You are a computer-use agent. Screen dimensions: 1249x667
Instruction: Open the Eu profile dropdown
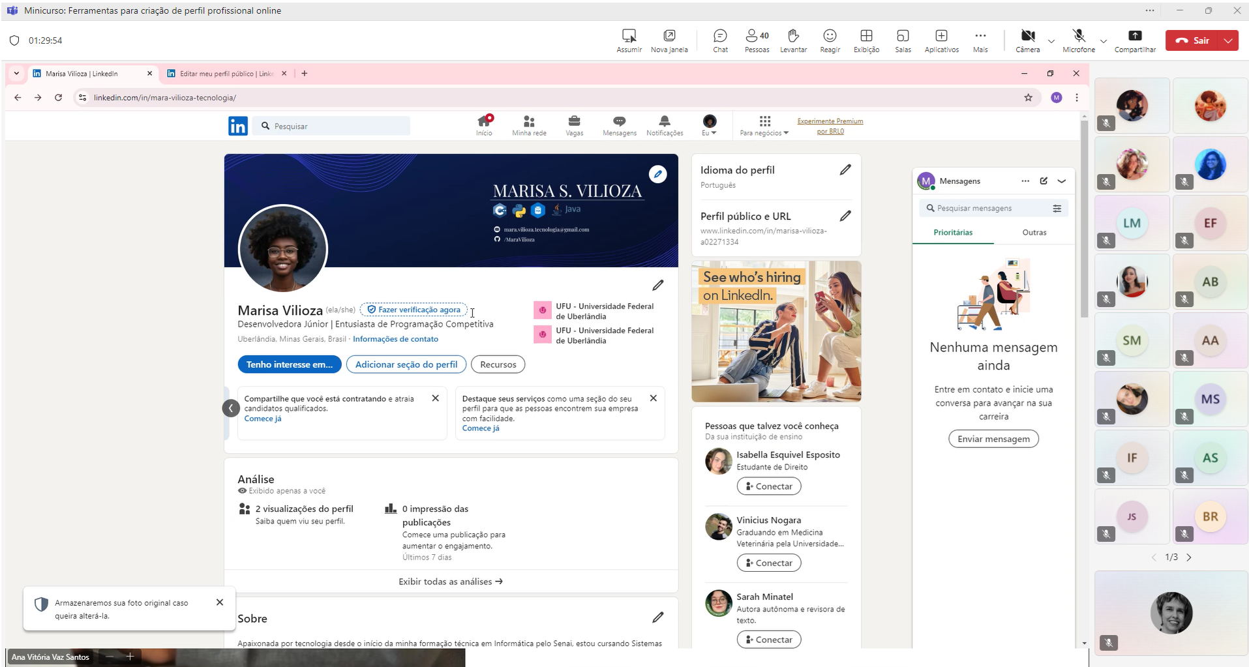[x=709, y=125]
